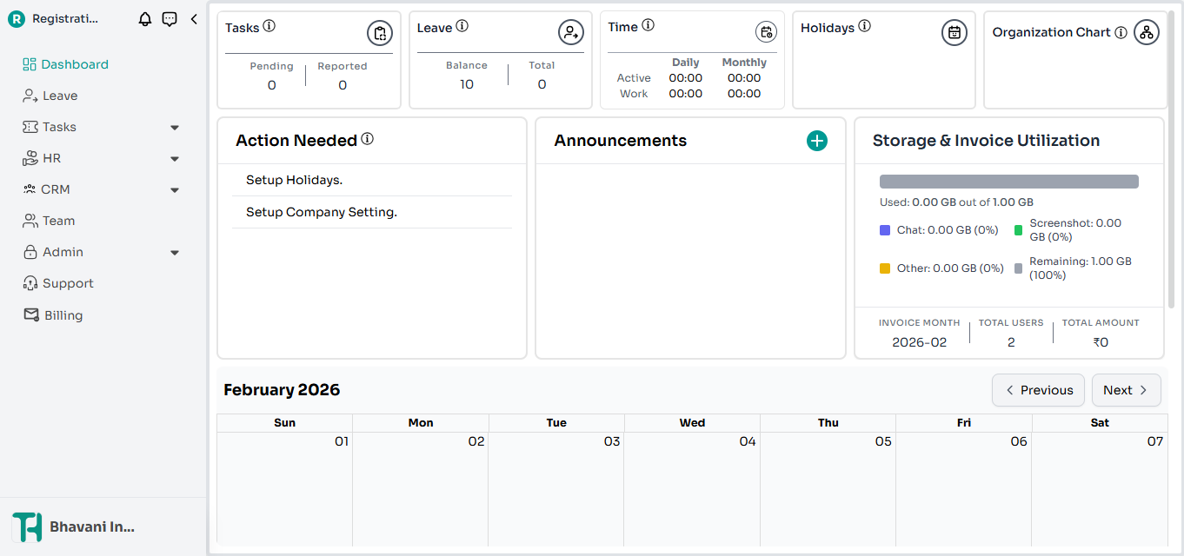The width and height of the screenshot is (1184, 556).
Task: Add a new announcement with plus icon
Action: click(817, 141)
